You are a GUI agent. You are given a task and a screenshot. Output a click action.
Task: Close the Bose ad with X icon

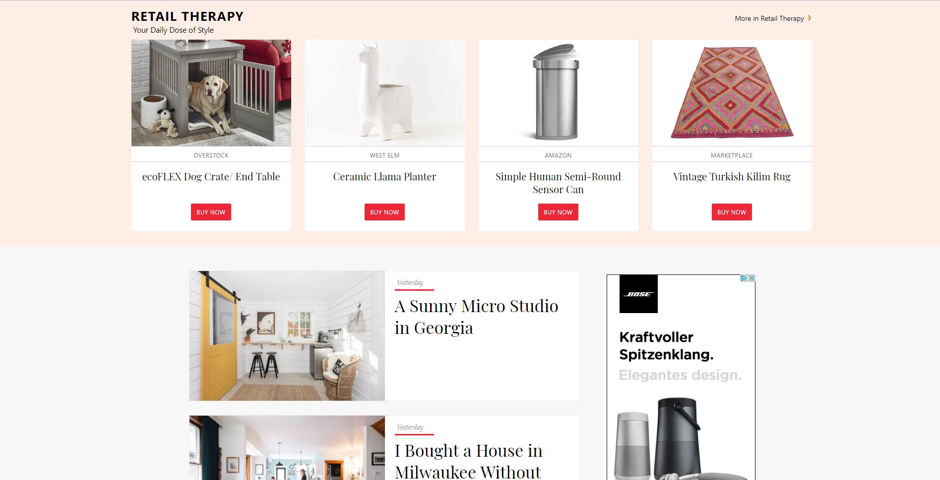tap(752, 278)
